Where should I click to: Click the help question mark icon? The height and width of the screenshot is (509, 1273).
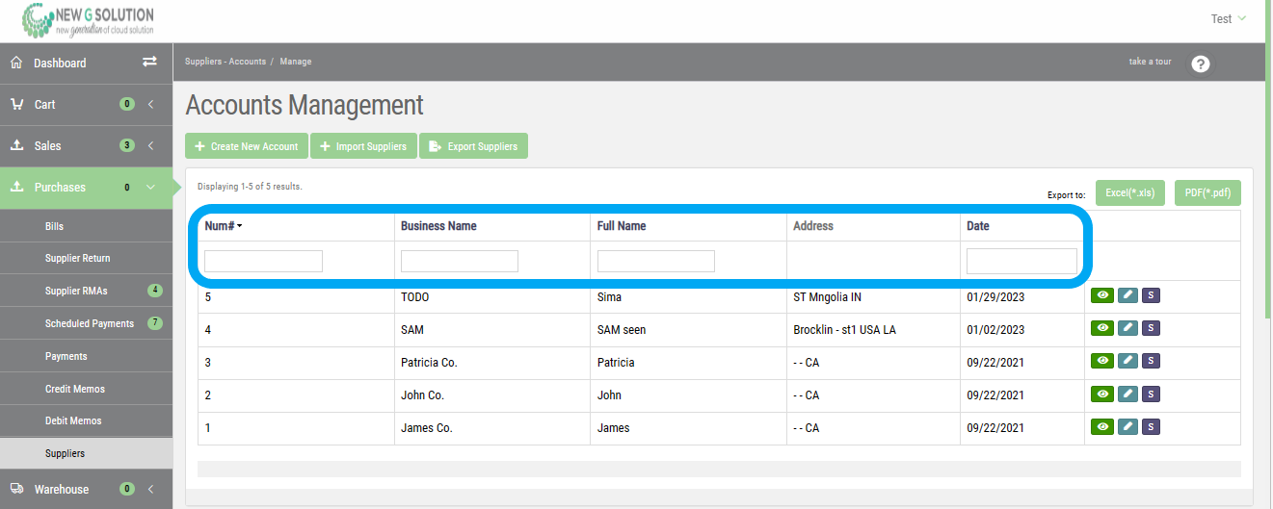tap(1200, 64)
